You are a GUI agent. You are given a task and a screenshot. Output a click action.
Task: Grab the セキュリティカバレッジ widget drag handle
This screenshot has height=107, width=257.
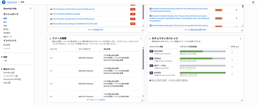click(x=150, y=39)
